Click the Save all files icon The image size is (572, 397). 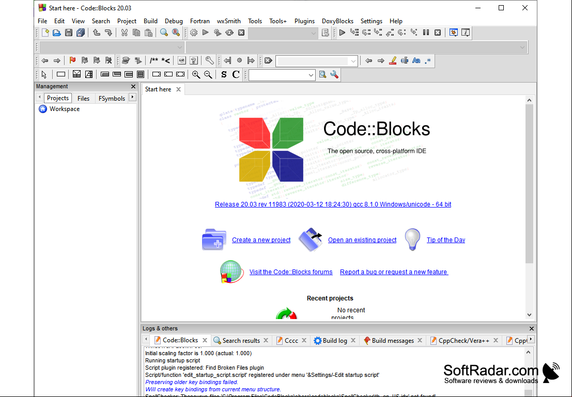click(x=81, y=33)
